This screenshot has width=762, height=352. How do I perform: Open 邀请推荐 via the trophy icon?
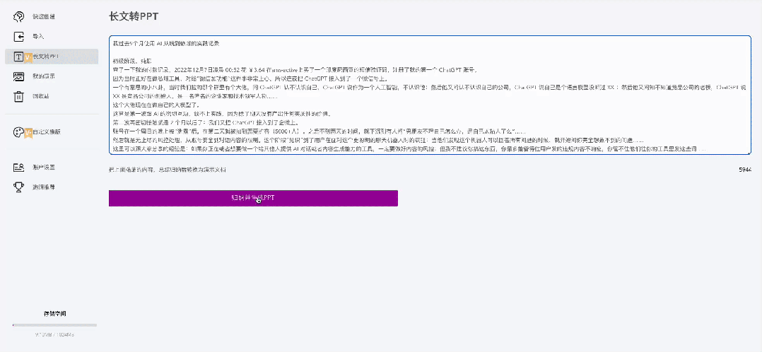click(x=18, y=187)
